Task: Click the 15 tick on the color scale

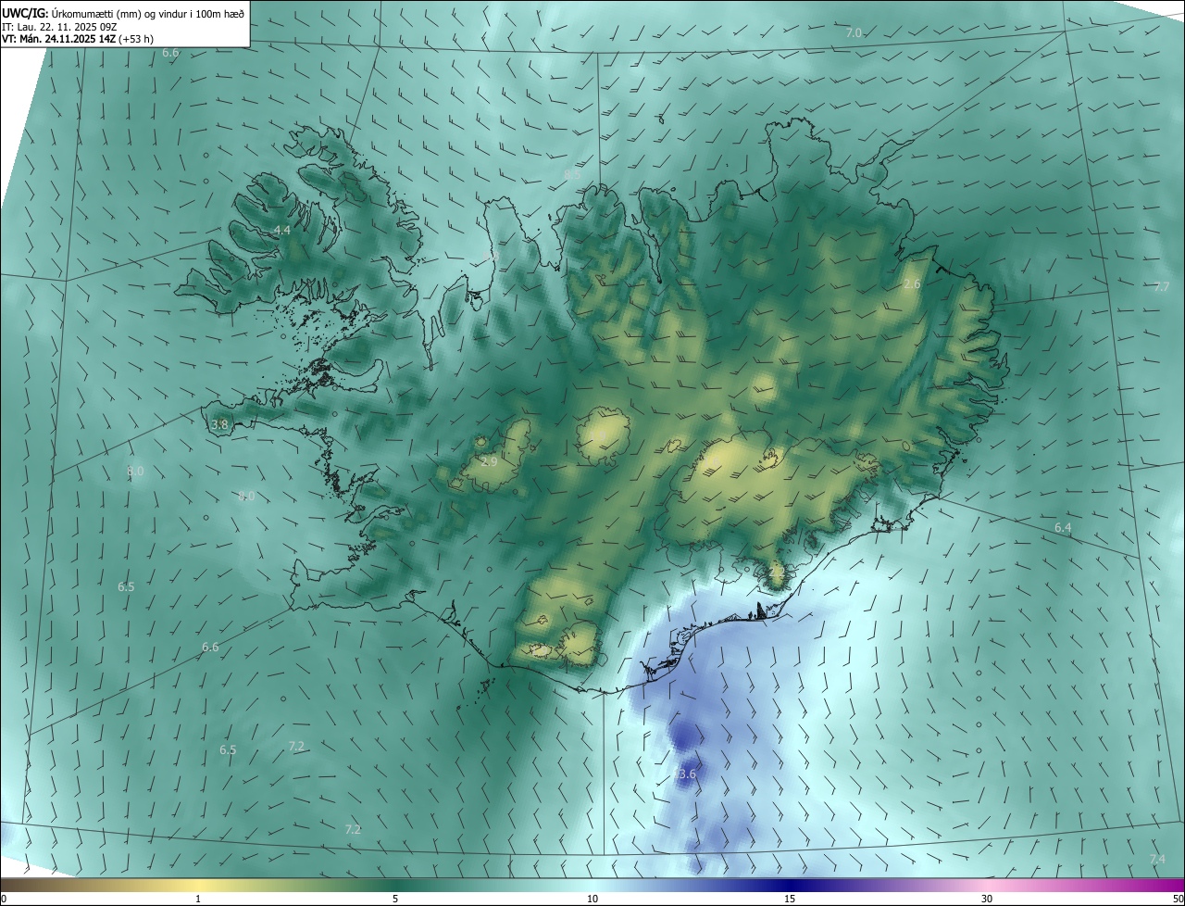Action: (x=790, y=900)
